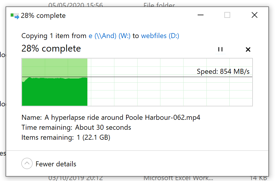
Task: Click the close X on the copy window
Action: tap(254, 15)
